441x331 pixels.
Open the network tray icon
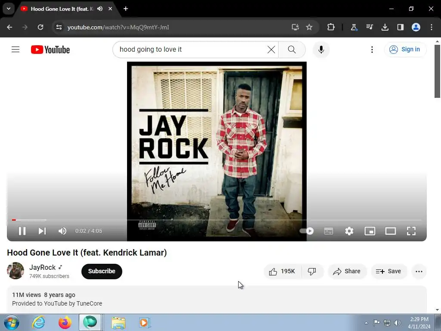pyautogui.click(x=387, y=323)
